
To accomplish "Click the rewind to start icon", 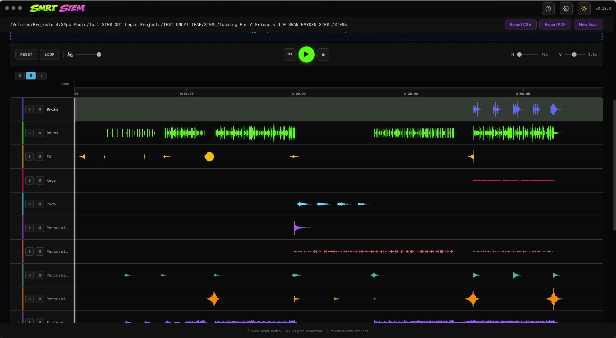I will (x=289, y=54).
